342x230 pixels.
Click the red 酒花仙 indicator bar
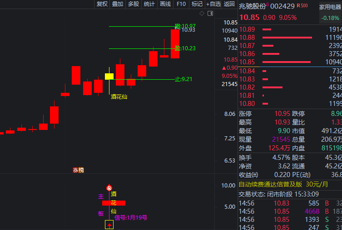click(x=113, y=203)
